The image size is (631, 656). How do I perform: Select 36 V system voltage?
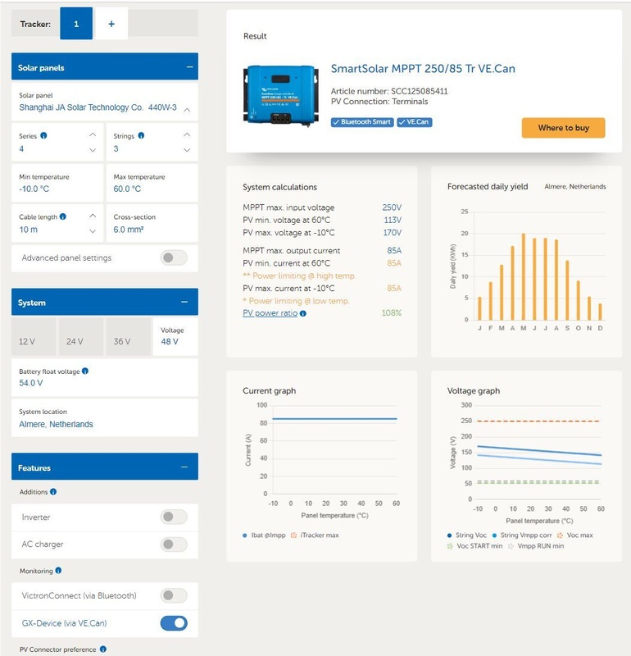(128, 337)
